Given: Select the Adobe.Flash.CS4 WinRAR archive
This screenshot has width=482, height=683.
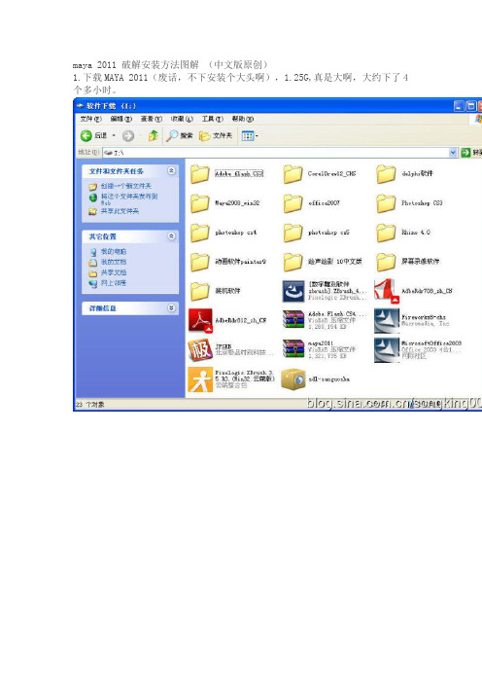Looking at the screenshot, I should point(325,320).
